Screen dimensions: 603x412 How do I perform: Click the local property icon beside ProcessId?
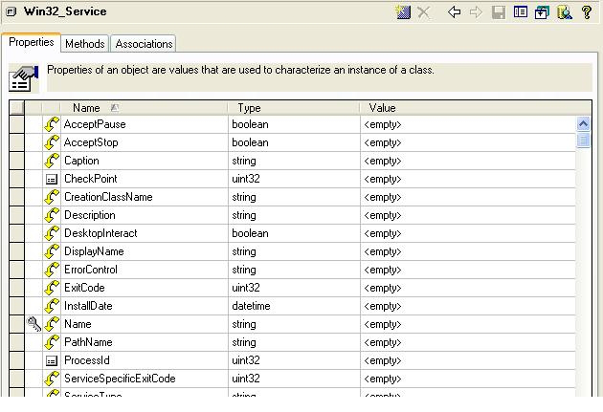tap(52, 360)
